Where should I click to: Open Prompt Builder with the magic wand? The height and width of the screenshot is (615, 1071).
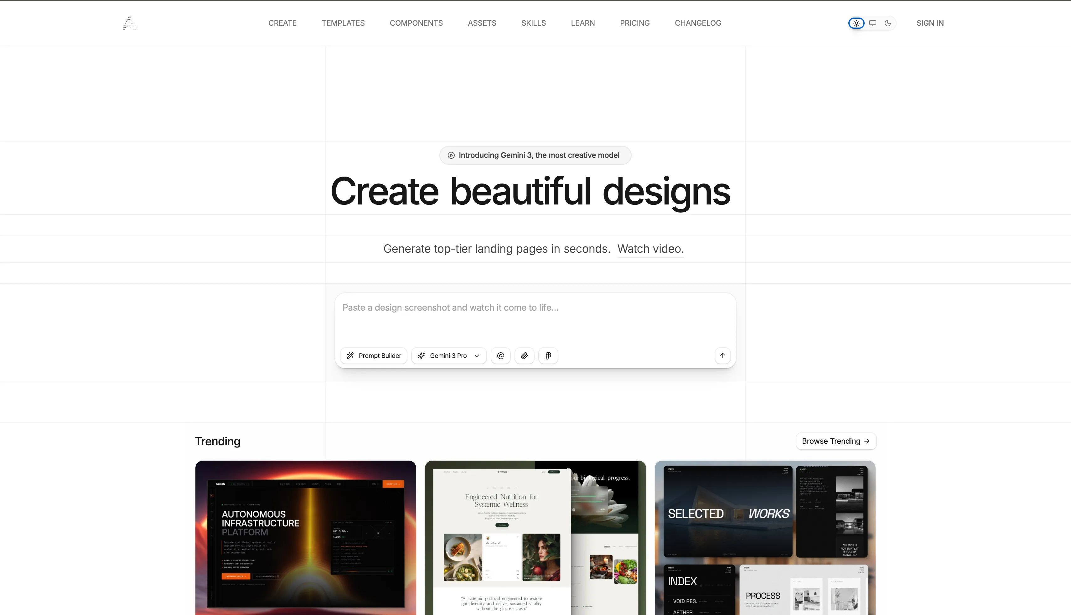click(x=373, y=356)
